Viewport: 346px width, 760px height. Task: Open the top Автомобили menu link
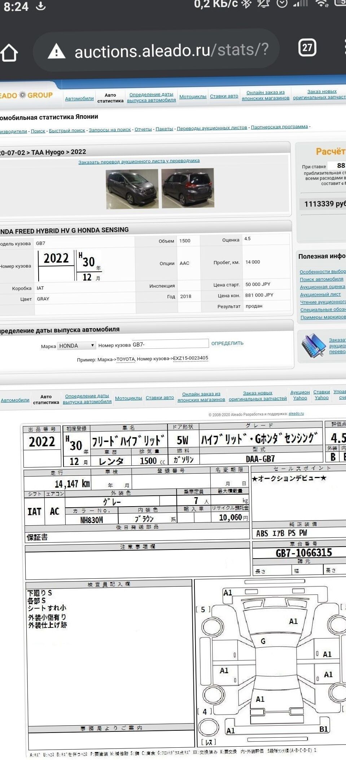point(79,99)
